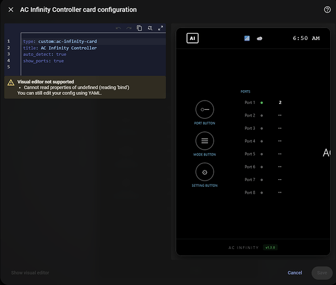Image resolution: width=336 pixels, height=285 pixels.
Task: Click the title line in YAML
Action: (60, 48)
